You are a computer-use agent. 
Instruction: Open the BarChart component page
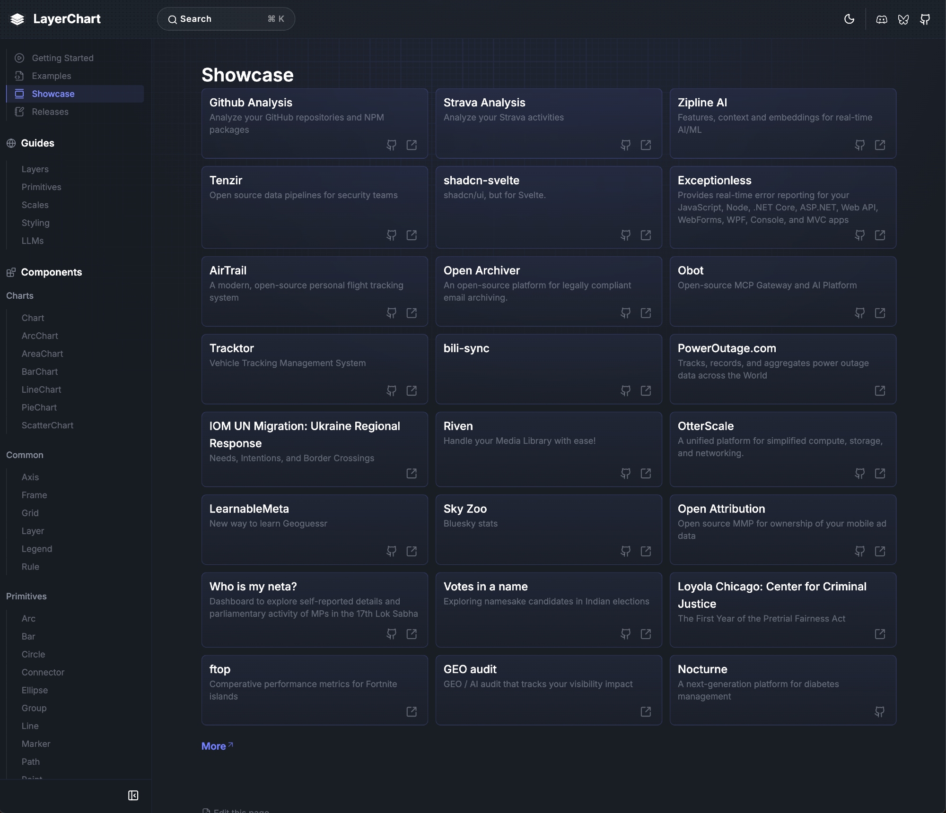[x=40, y=372]
